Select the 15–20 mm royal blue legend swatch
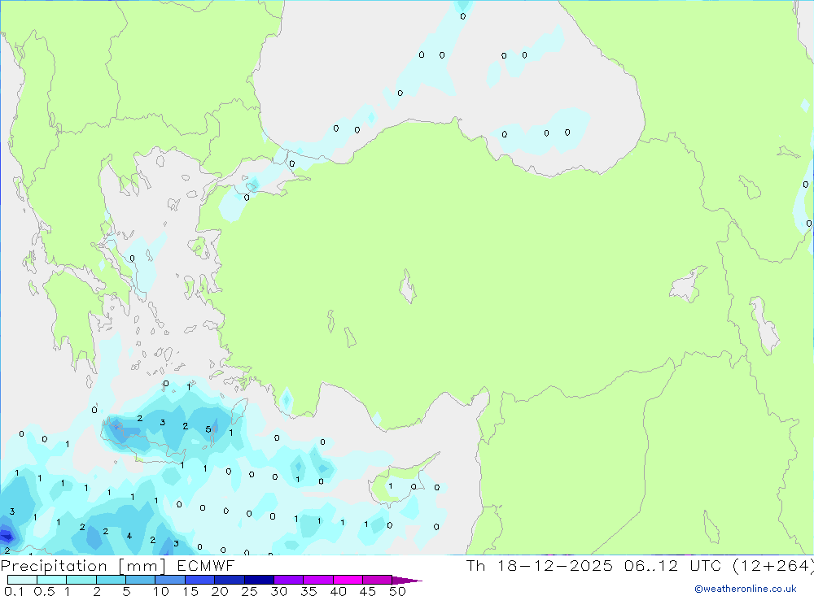814x596 pixels. pyautogui.click(x=200, y=580)
